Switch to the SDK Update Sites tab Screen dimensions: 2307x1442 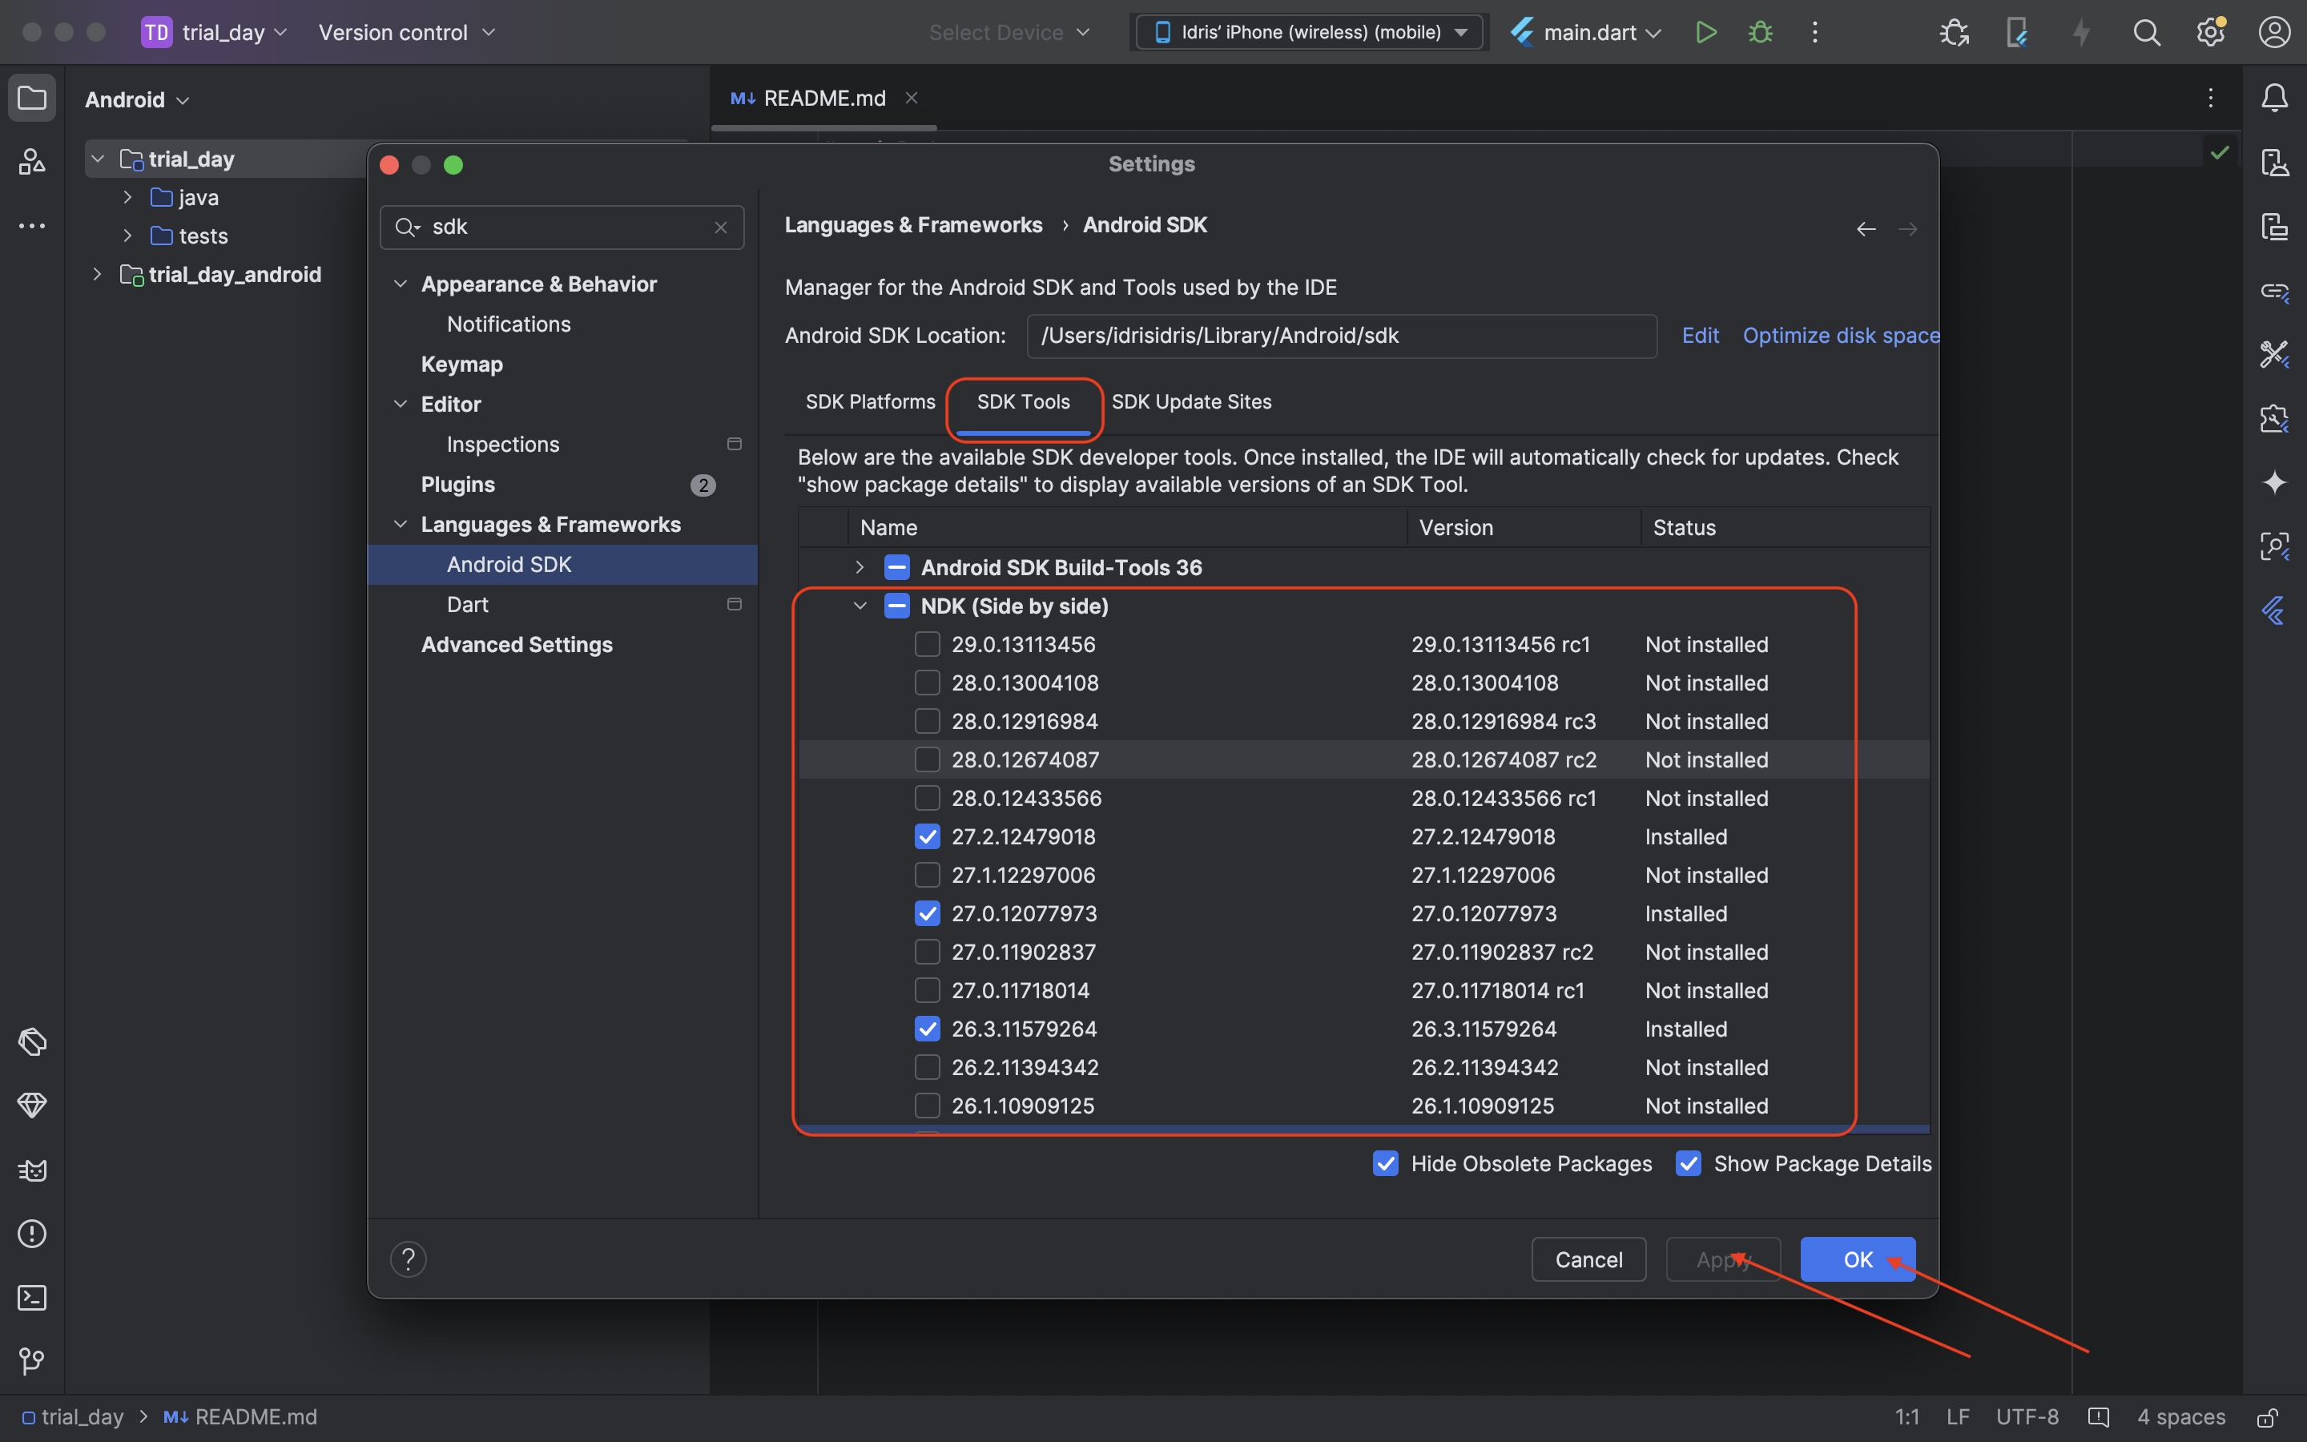coord(1190,401)
